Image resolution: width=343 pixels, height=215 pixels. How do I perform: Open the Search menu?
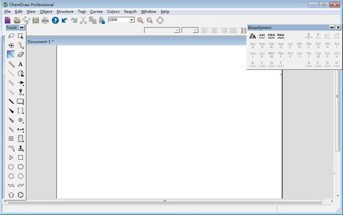[x=130, y=11]
